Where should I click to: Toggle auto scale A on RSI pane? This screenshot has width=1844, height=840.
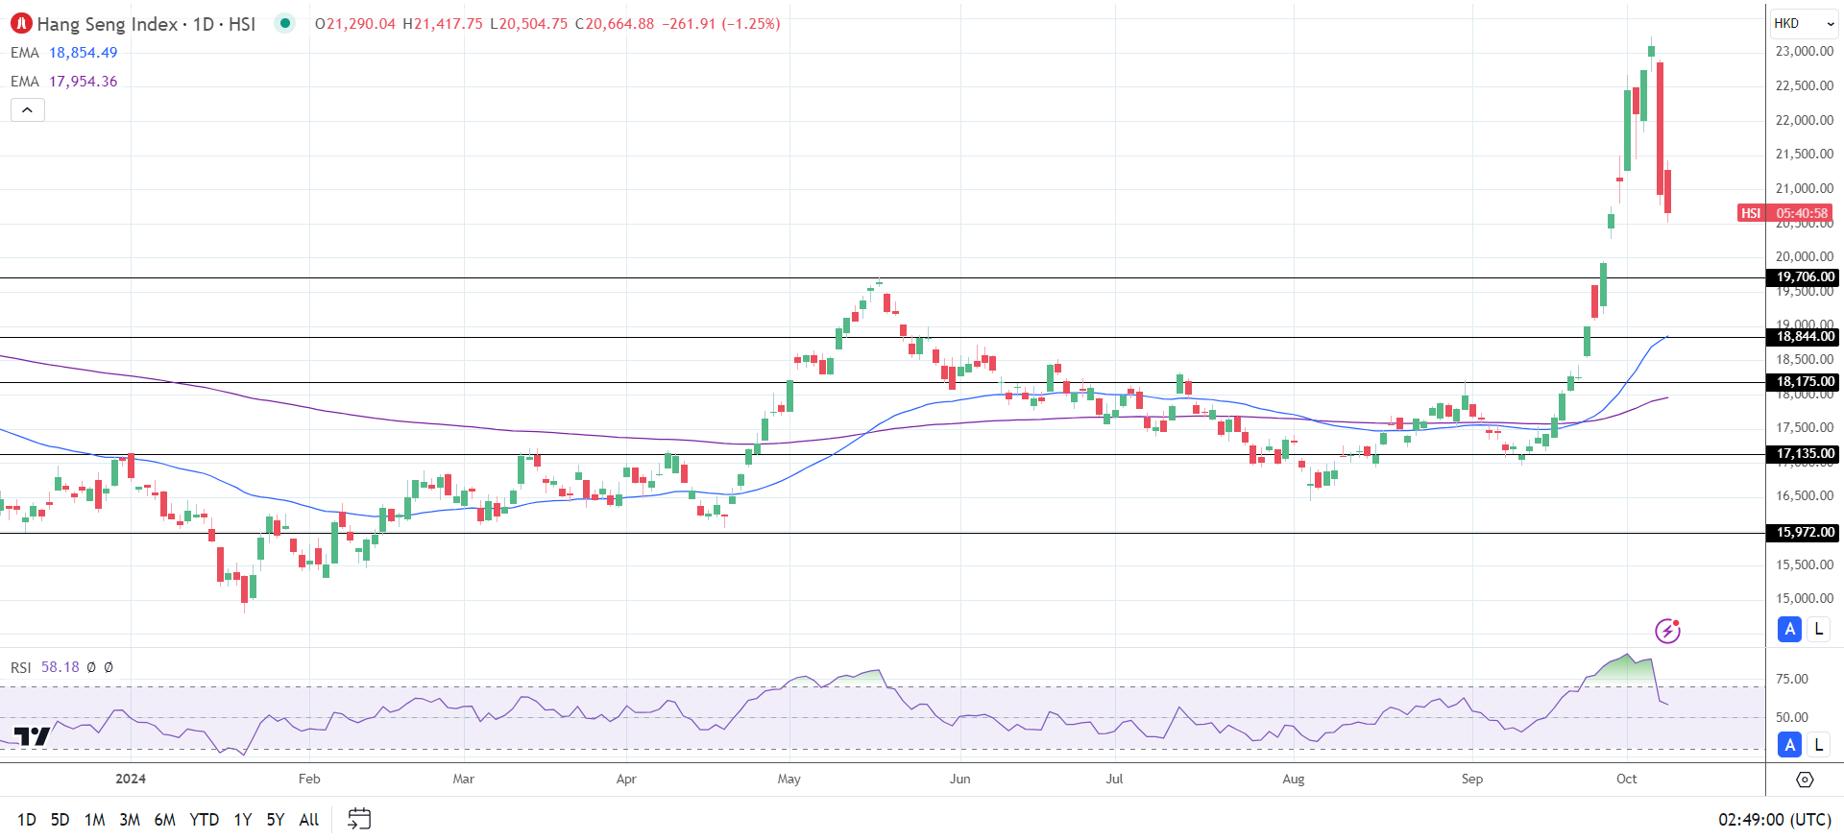[1789, 745]
